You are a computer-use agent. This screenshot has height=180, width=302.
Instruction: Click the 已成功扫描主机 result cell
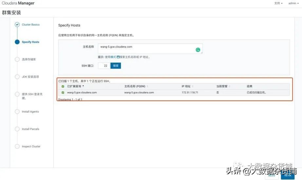[256, 93]
